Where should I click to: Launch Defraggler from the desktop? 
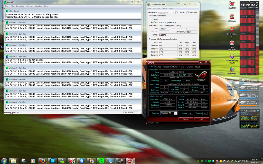(x=232, y=71)
